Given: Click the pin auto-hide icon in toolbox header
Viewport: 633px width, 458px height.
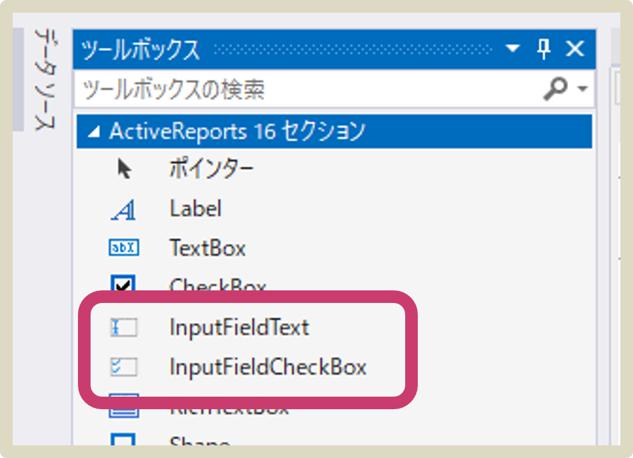Looking at the screenshot, I should coord(544,49).
